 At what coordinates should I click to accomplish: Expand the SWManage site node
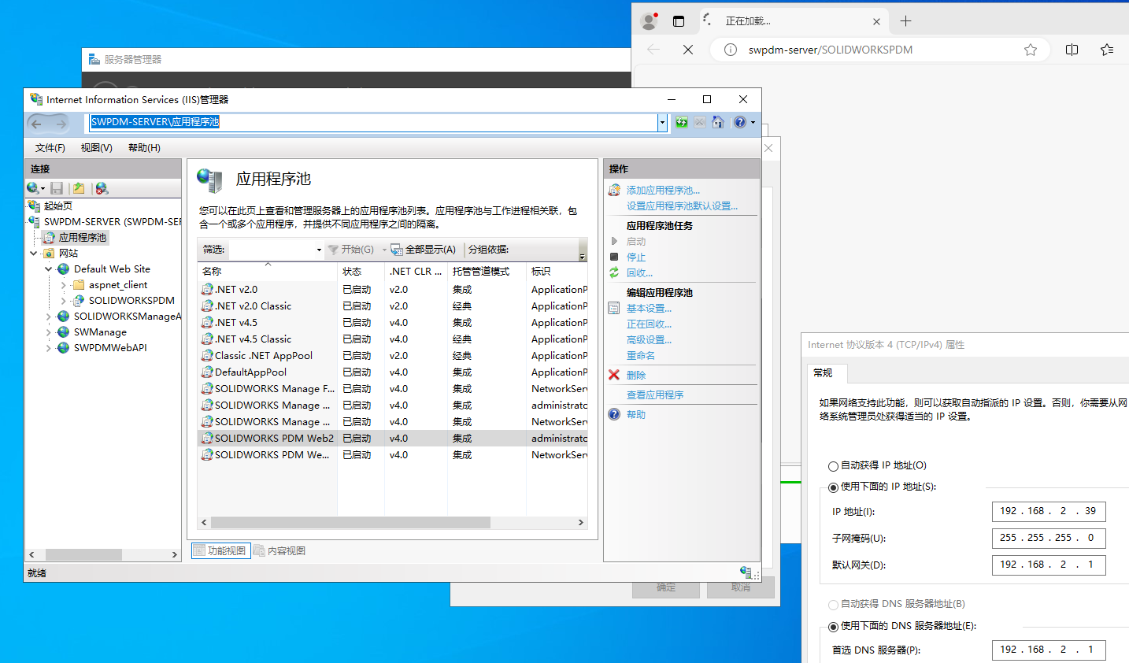pyautogui.click(x=49, y=332)
